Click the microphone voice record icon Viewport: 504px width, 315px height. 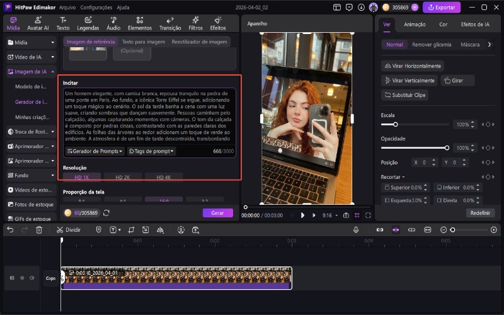[x=356, y=230]
